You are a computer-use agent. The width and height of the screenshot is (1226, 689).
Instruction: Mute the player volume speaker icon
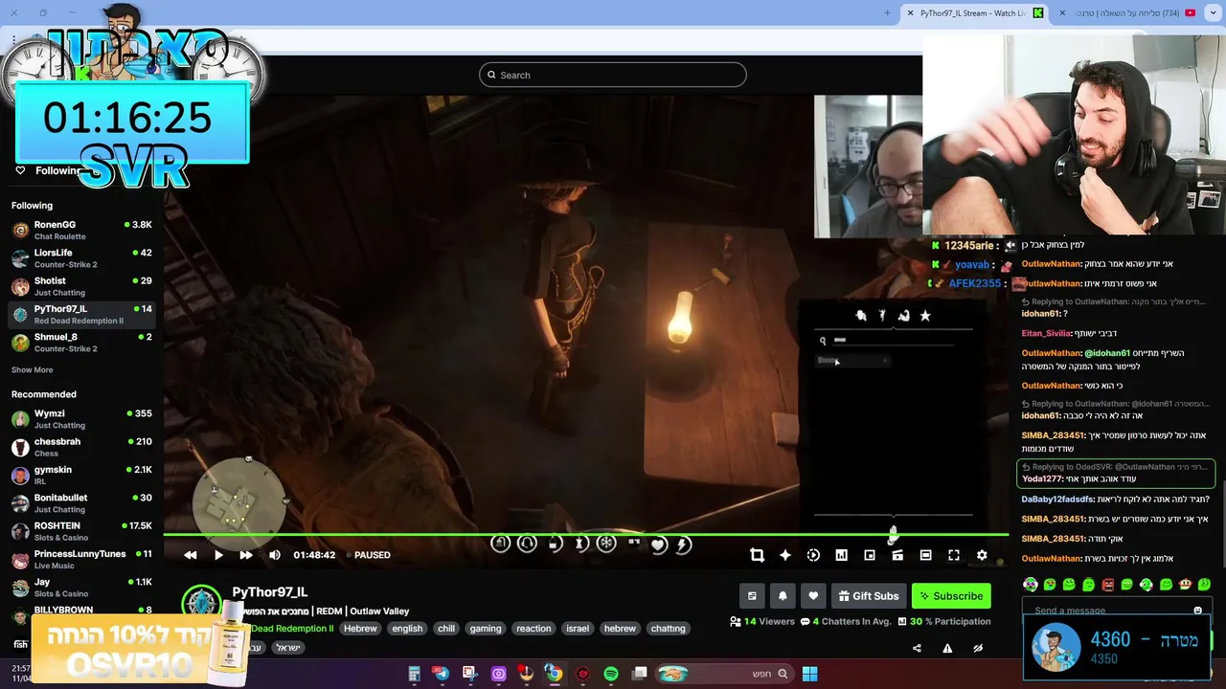tap(275, 555)
